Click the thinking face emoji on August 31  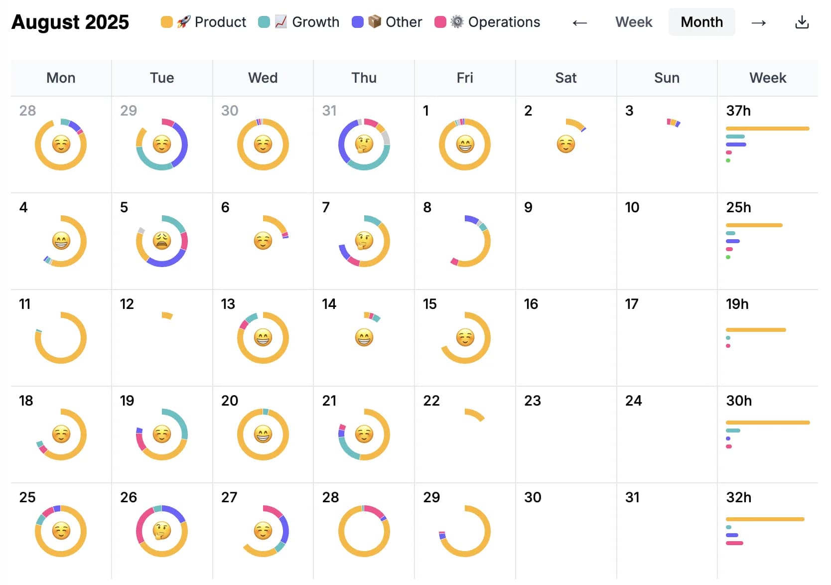click(364, 145)
